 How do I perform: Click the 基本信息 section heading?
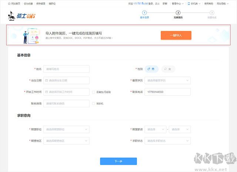(24, 55)
